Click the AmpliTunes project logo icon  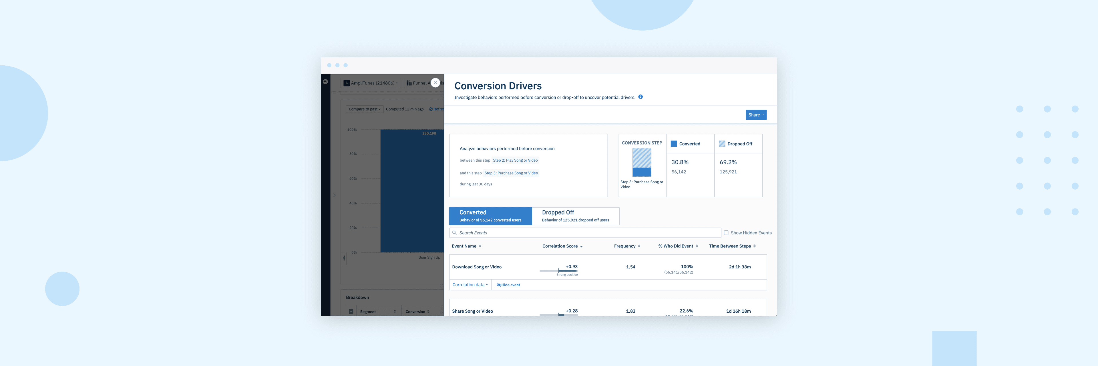347,83
